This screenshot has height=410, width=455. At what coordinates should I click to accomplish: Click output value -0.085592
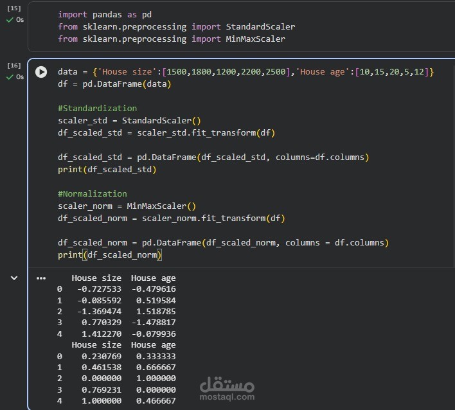(x=99, y=301)
